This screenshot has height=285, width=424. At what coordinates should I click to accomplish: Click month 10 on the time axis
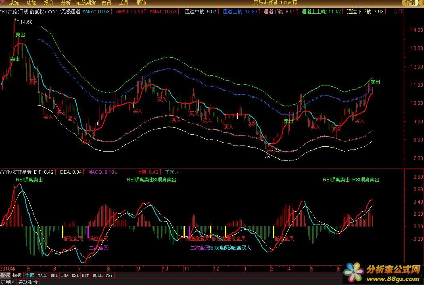165,268
